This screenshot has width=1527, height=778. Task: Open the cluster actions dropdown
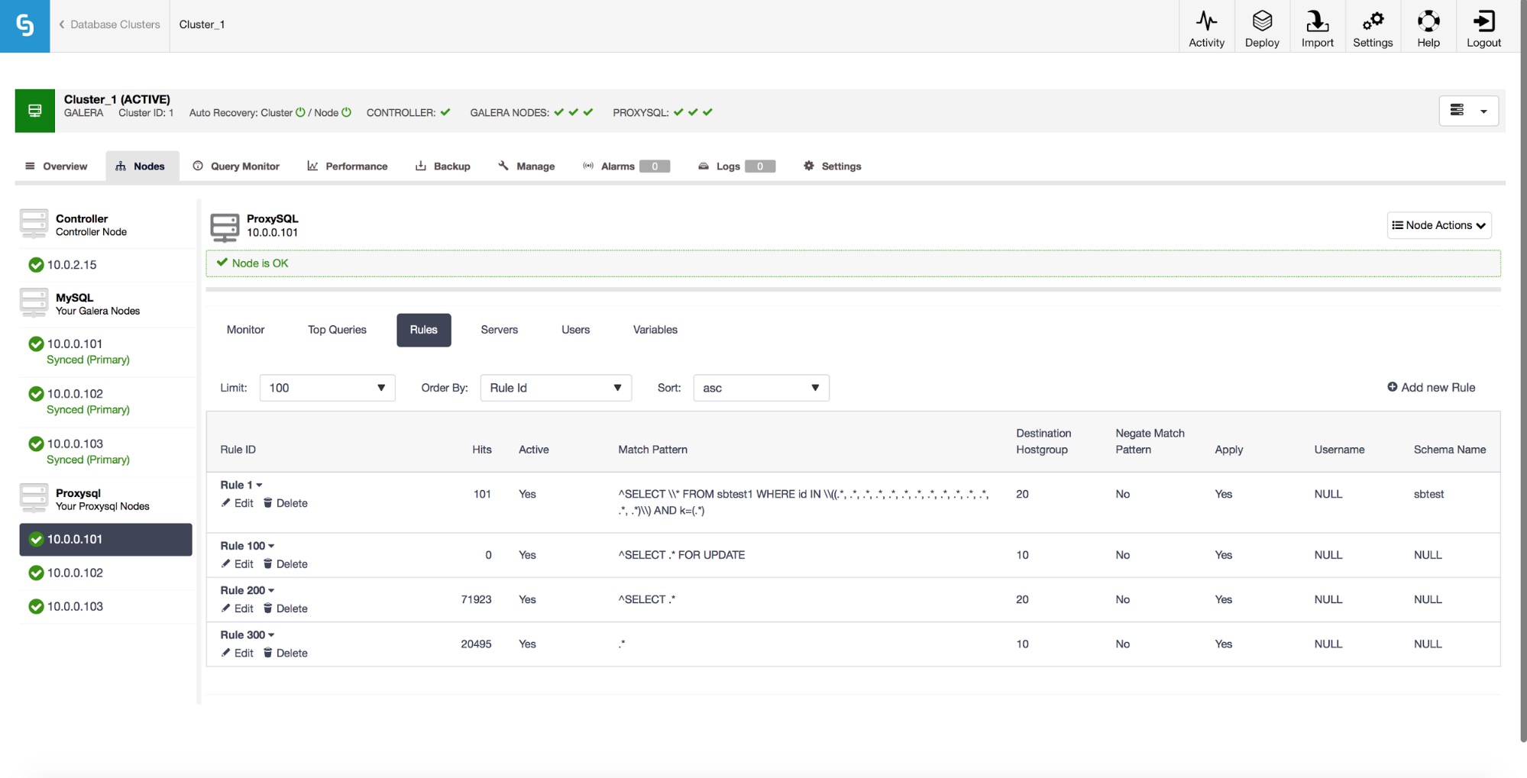(1468, 111)
